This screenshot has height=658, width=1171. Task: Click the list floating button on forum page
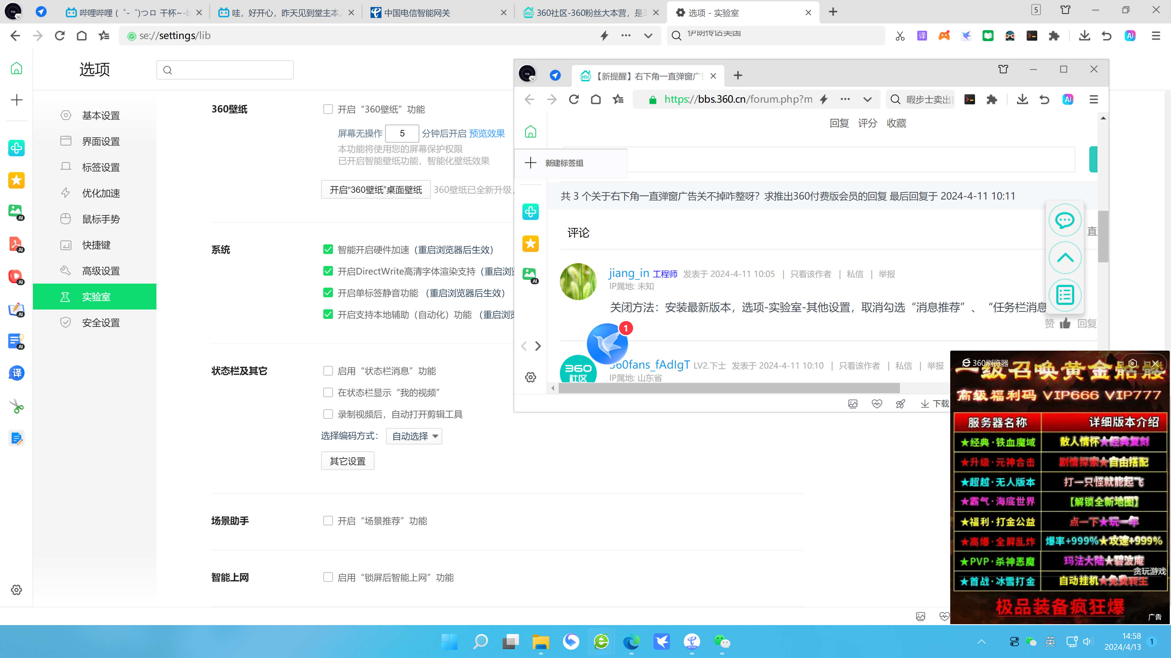(x=1065, y=295)
